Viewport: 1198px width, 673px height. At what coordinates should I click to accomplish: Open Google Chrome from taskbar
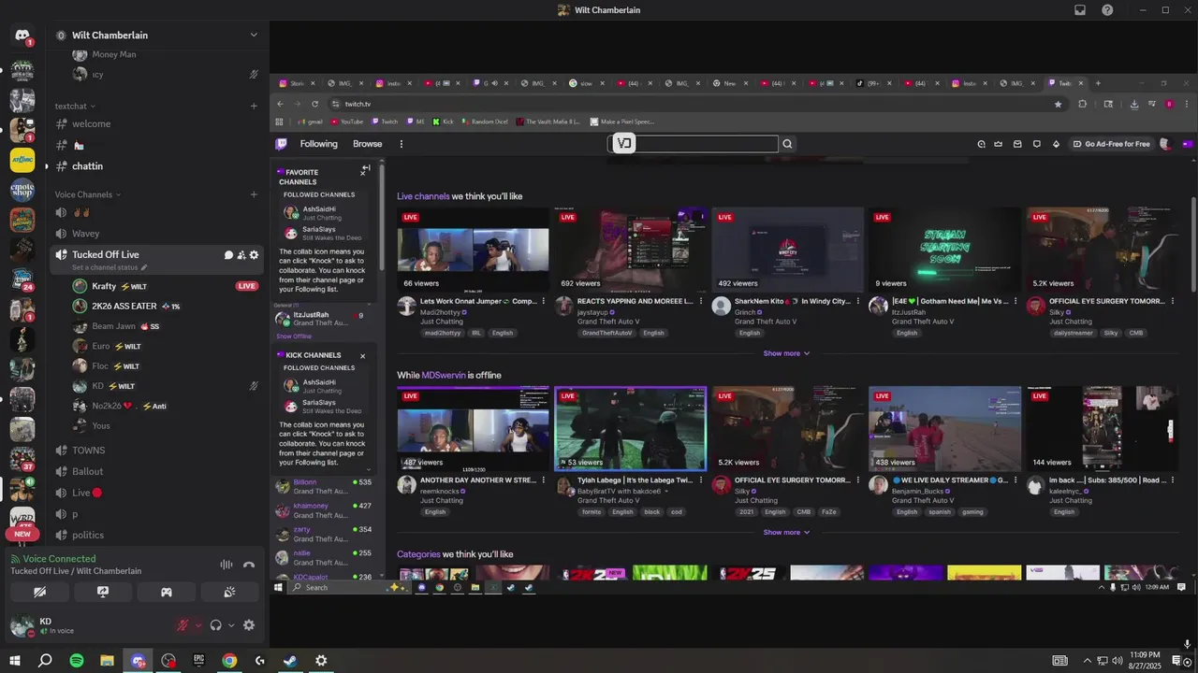click(x=229, y=661)
